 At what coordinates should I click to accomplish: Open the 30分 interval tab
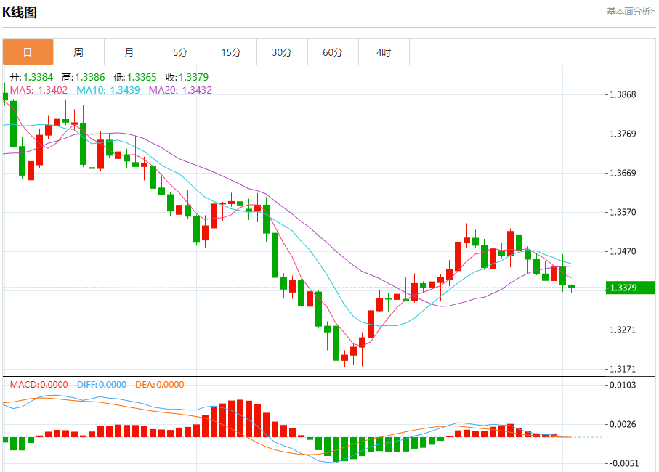click(283, 52)
